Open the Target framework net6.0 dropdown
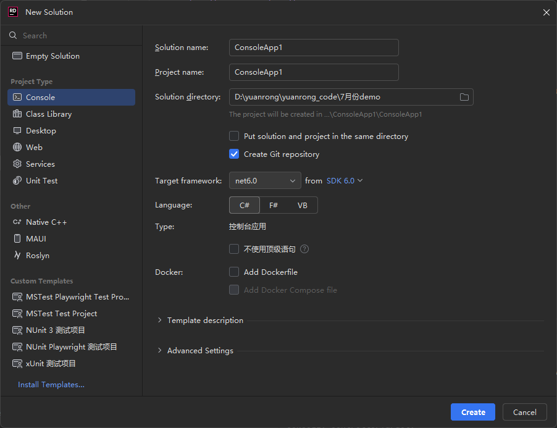The width and height of the screenshot is (557, 428). click(265, 181)
